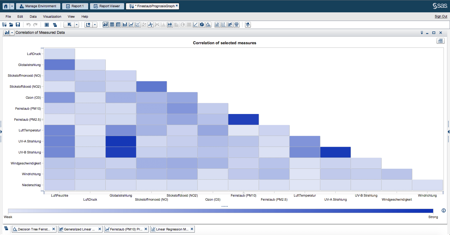
Task: Open the visualization type dropdown beside the title
Action: point(12,33)
